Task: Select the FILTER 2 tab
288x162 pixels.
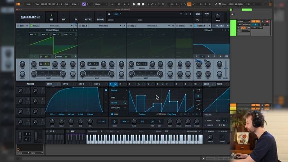Action: (x=220, y=26)
